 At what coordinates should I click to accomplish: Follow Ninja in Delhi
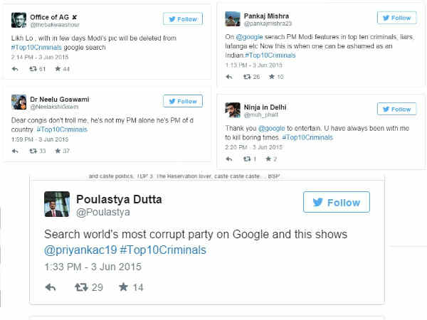tap(396, 109)
